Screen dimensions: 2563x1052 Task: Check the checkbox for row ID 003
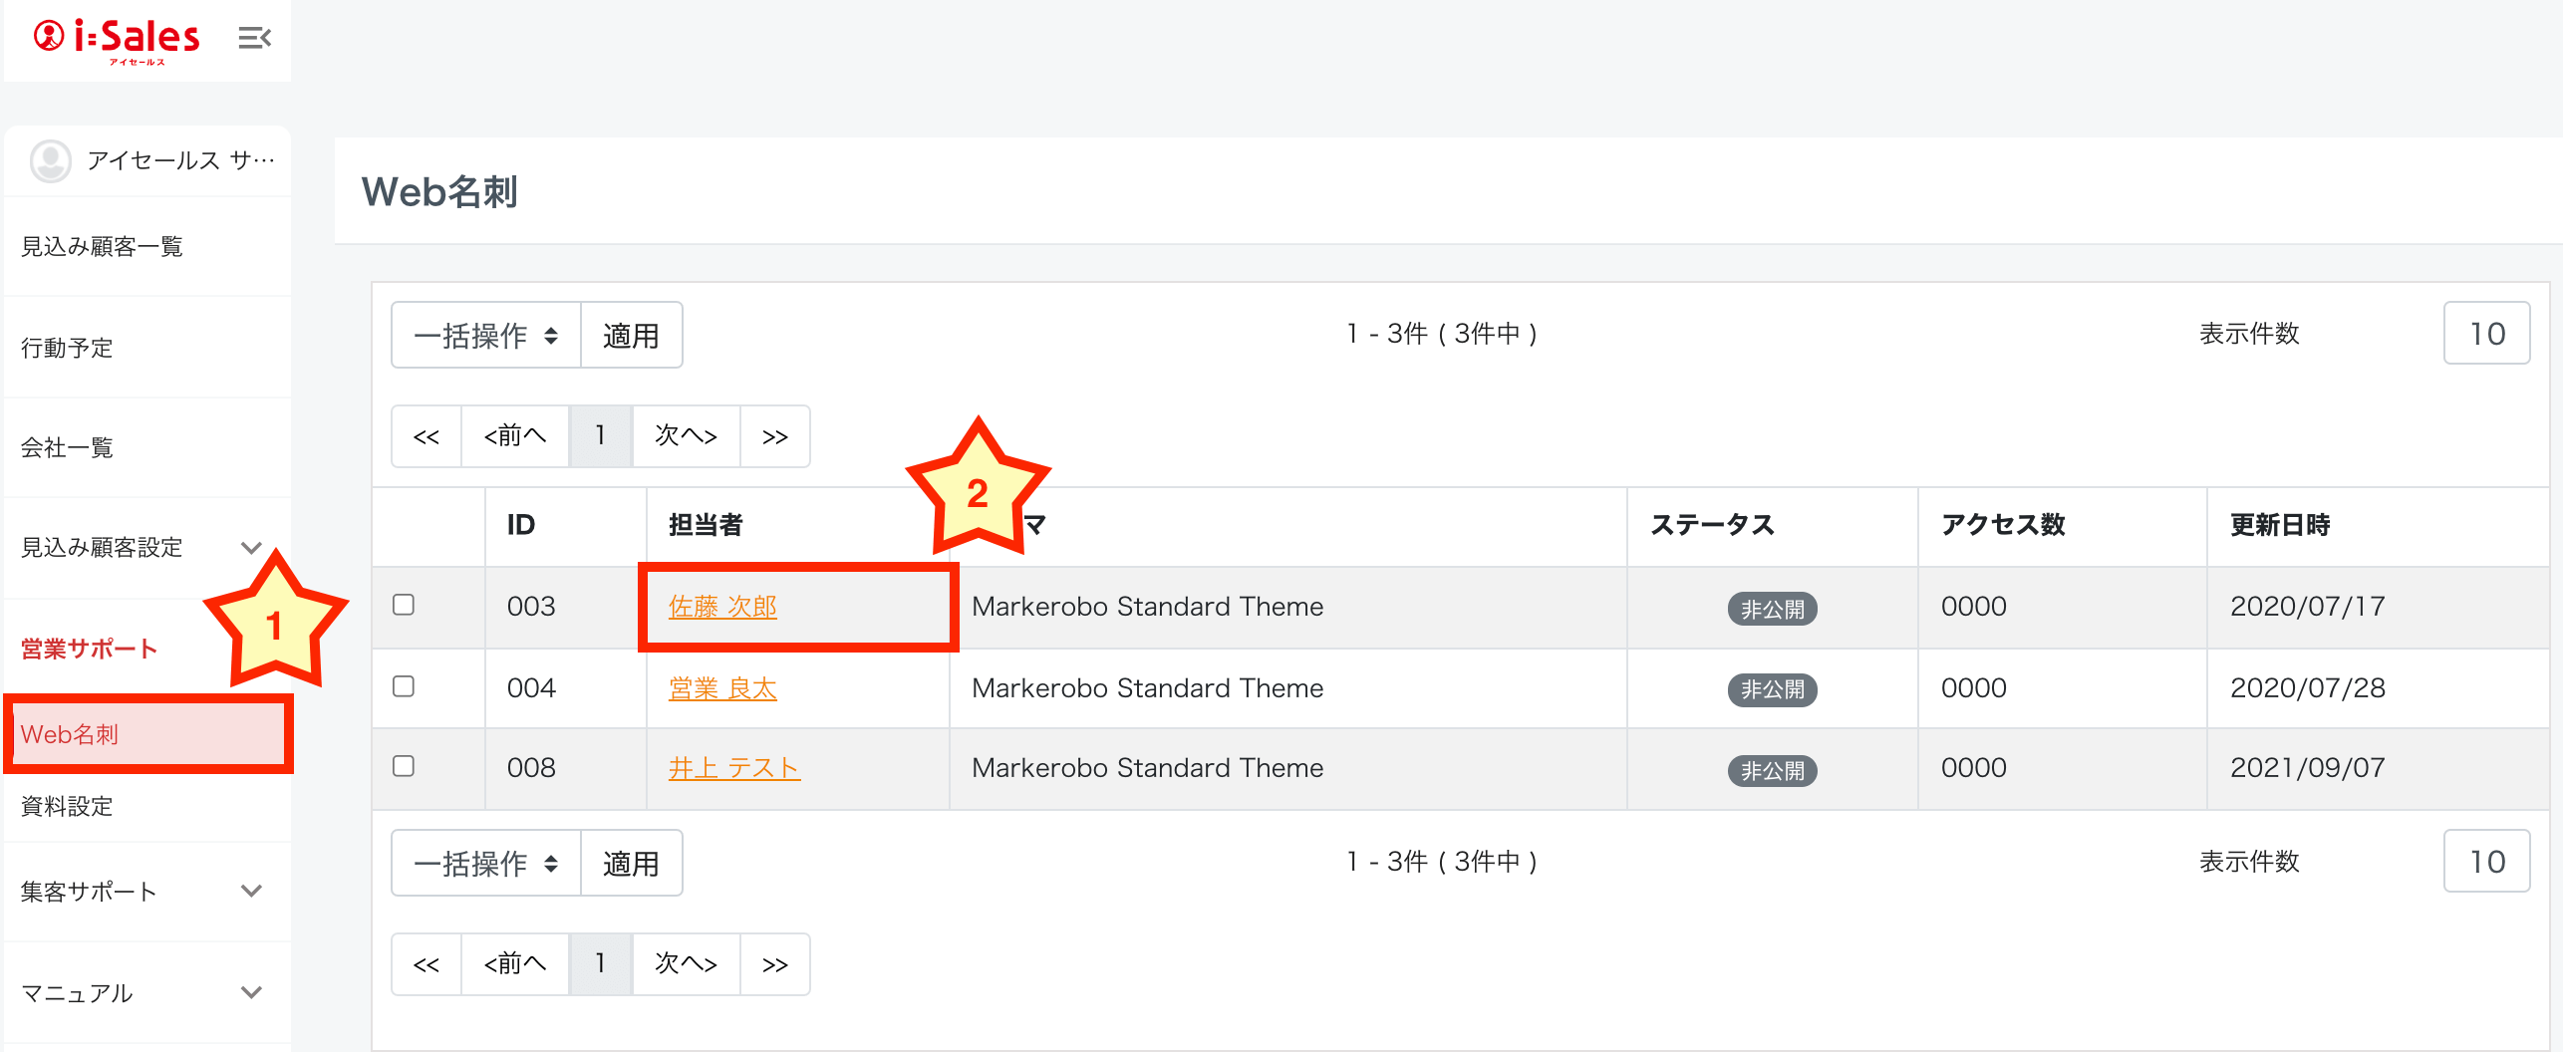(x=404, y=605)
